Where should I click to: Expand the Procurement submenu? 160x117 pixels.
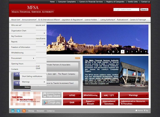(x=22, y=58)
